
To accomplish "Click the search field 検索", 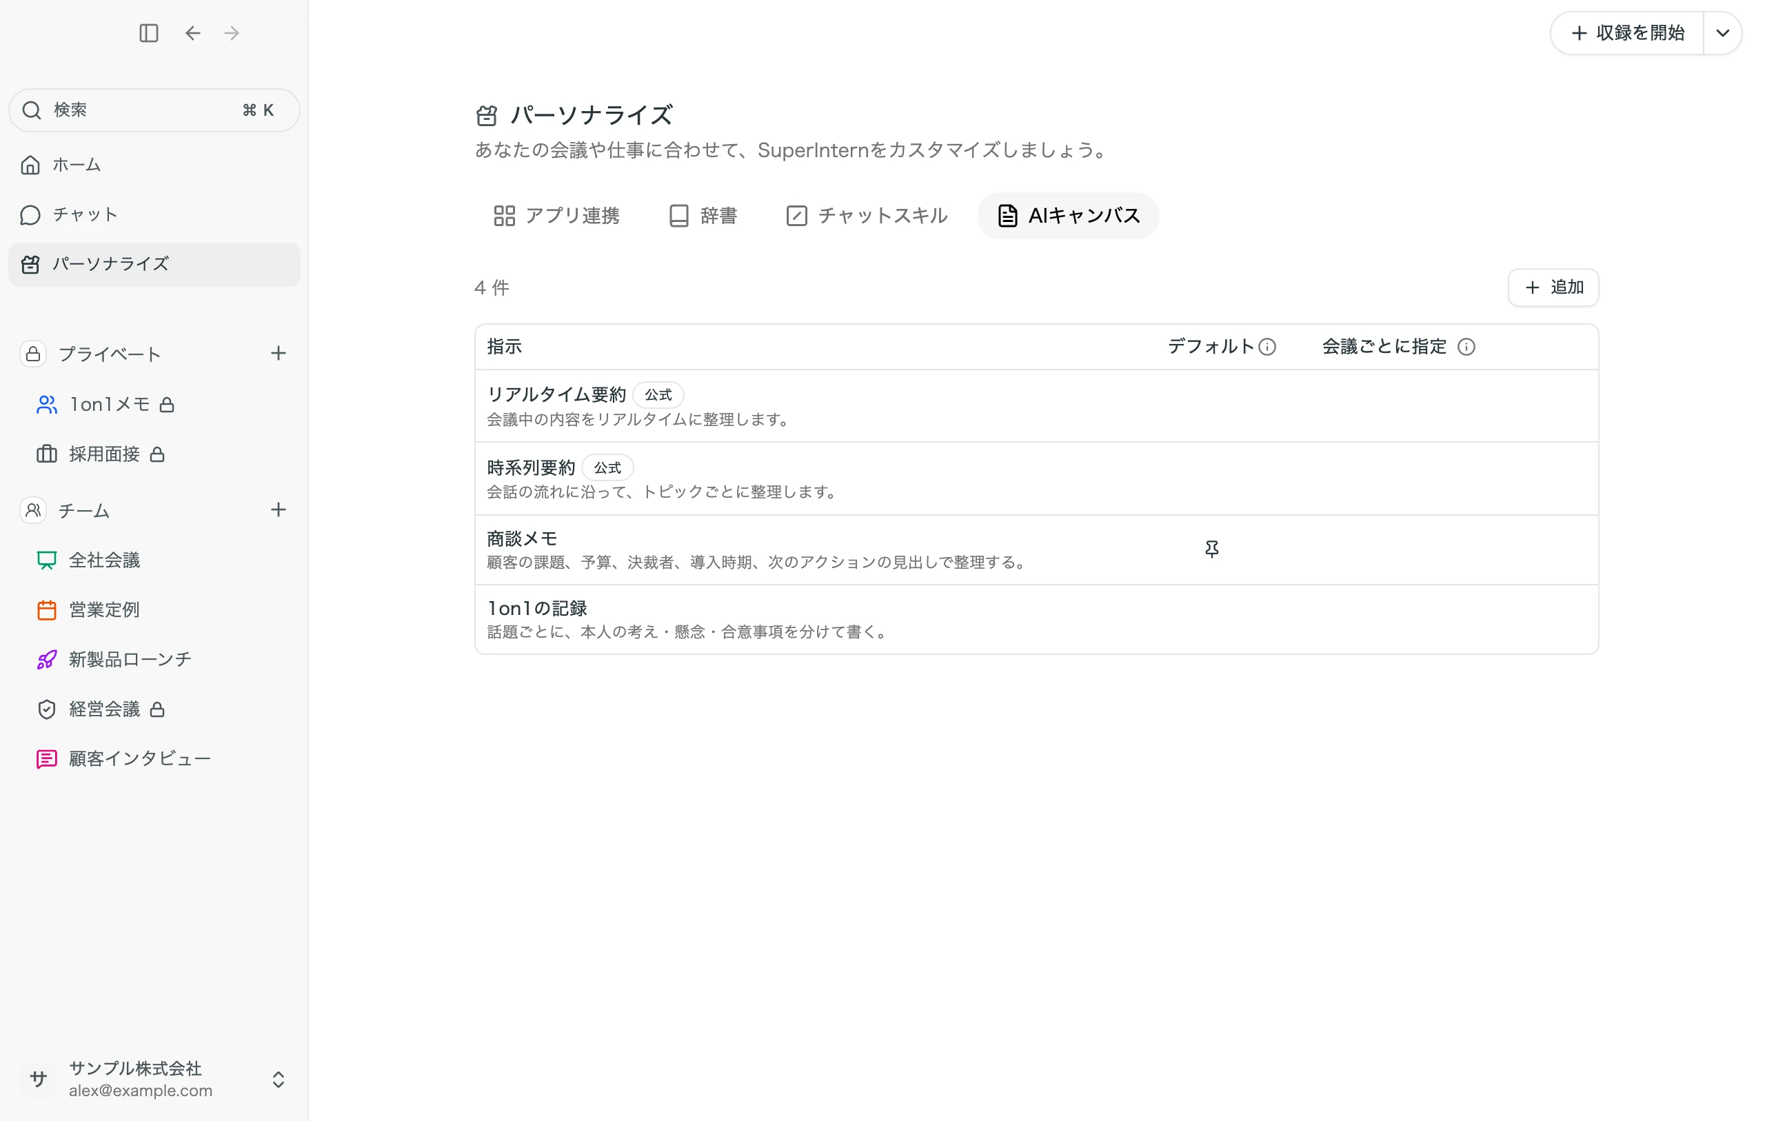I will point(154,110).
